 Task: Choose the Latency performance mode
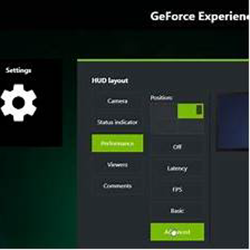(177, 168)
